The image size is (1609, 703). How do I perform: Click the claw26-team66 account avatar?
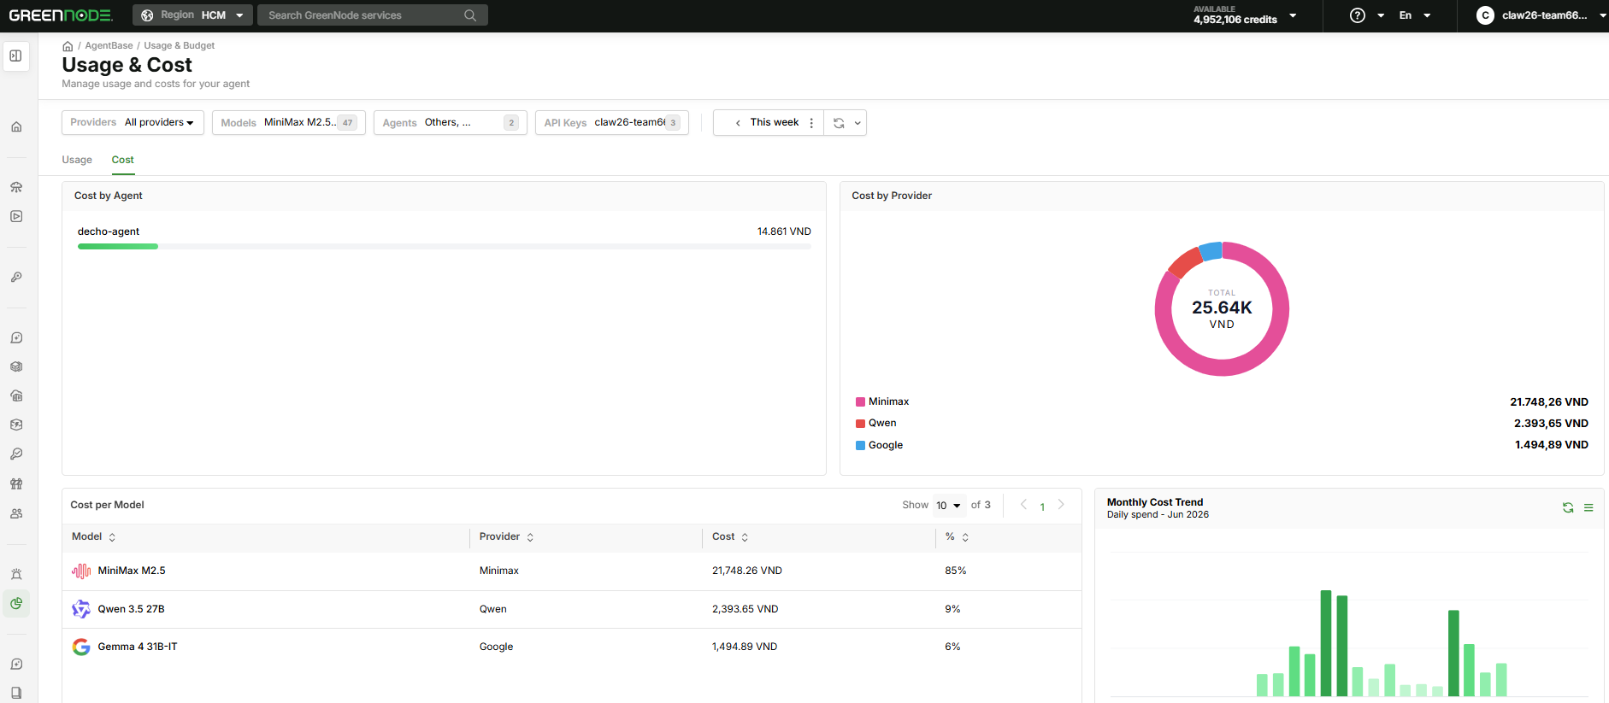[x=1486, y=15]
